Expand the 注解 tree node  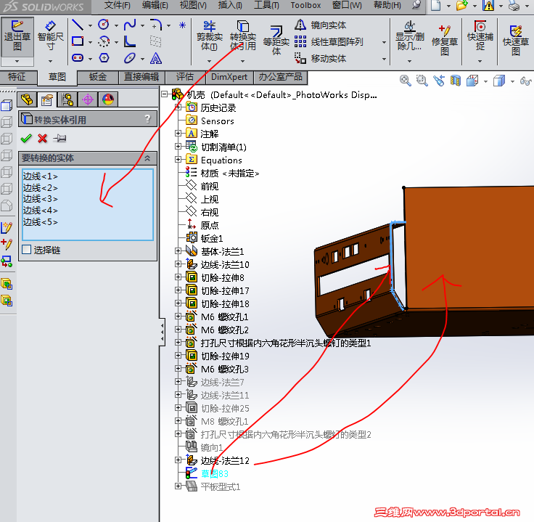pyautogui.click(x=178, y=134)
